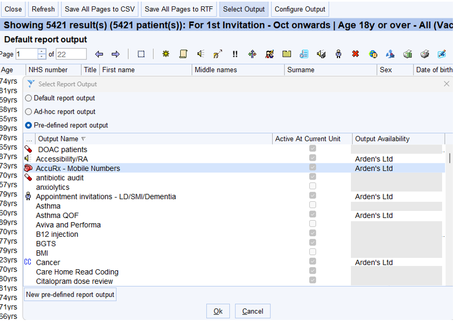Click the printer icon on the toolbar
The height and width of the screenshot is (321, 454).
point(425,54)
